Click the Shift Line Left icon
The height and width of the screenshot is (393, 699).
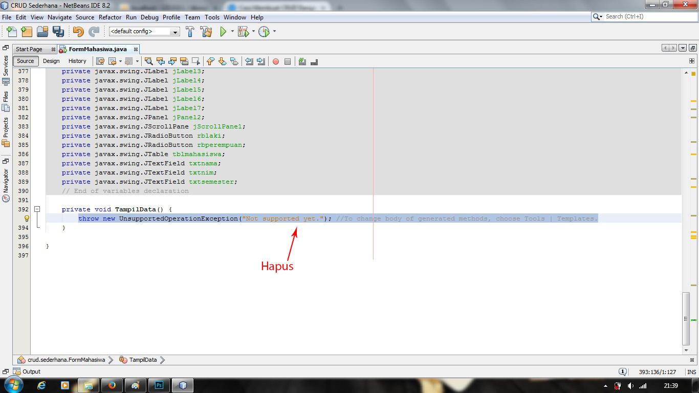tap(249, 61)
